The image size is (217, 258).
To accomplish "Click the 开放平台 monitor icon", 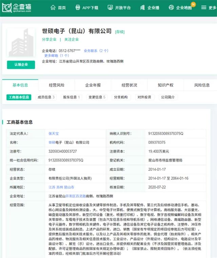I will tap(110, 7).
